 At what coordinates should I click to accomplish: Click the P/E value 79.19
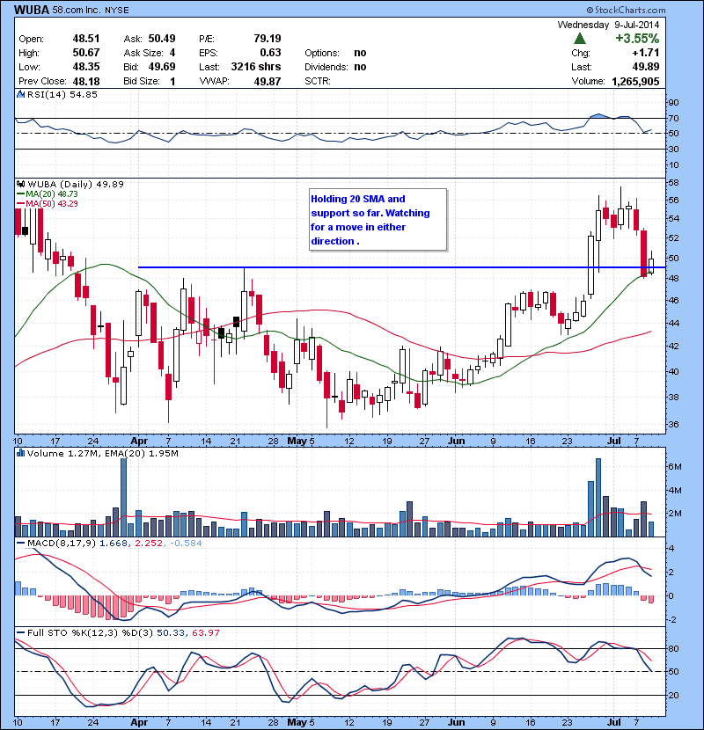point(267,39)
